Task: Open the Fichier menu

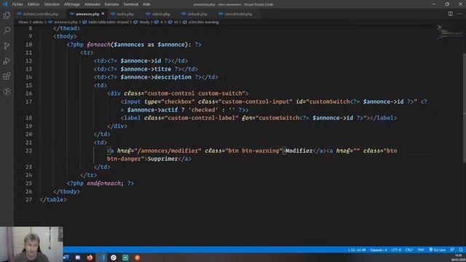Action: 17,4
